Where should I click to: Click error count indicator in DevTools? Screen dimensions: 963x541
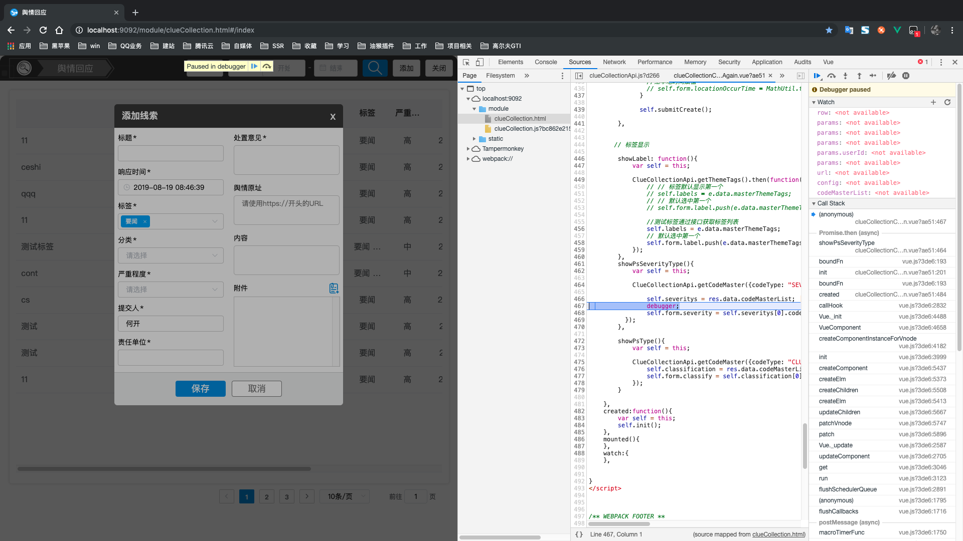click(923, 62)
